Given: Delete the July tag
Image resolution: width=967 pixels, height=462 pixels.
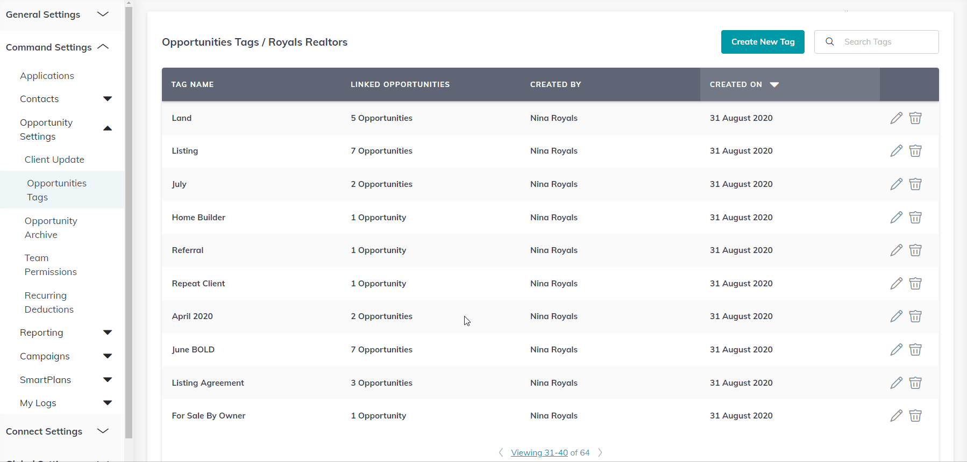Looking at the screenshot, I should pyautogui.click(x=915, y=184).
